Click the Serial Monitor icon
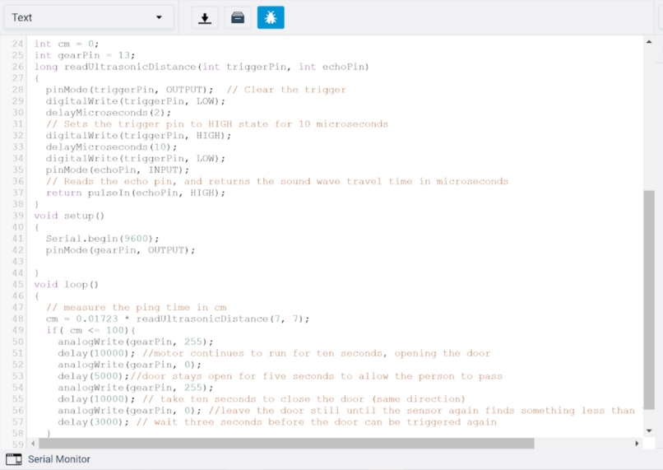The width and height of the screenshot is (663, 470). (14, 459)
